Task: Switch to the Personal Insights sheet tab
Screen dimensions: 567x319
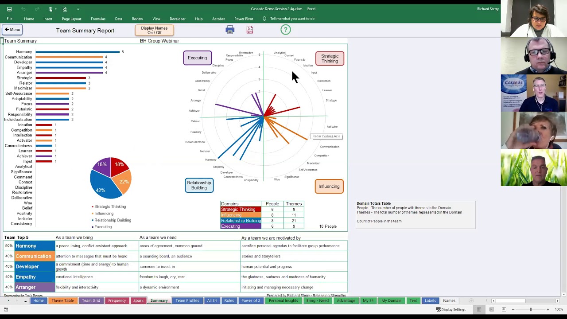Action: click(x=283, y=300)
